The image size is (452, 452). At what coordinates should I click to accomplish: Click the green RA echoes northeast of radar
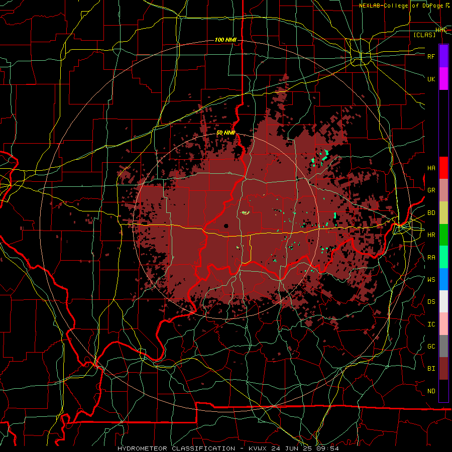coord(320,158)
